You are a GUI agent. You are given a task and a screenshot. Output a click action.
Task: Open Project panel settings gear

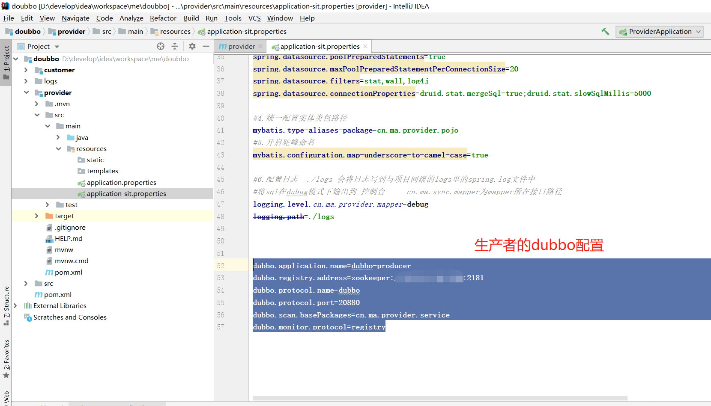[x=192, y=46]
